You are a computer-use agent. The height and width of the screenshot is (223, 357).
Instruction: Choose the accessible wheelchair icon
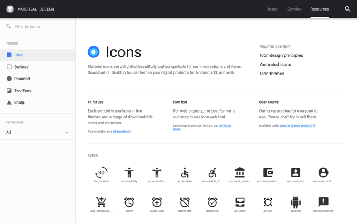pyautogui.click(x=185, y=173)
